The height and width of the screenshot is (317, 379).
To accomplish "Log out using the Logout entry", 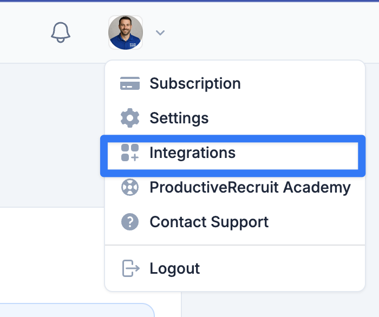I will tap(234, 268).
